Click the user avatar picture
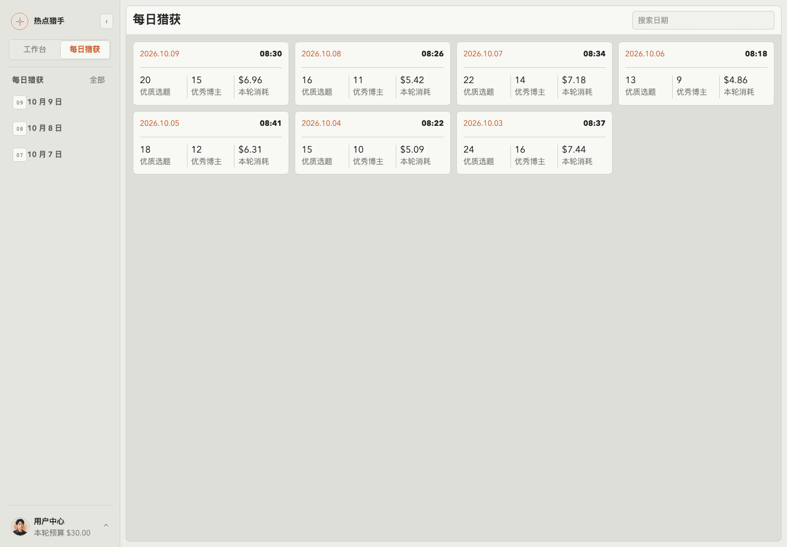The image size is (787, 547). tap(20, 527)
